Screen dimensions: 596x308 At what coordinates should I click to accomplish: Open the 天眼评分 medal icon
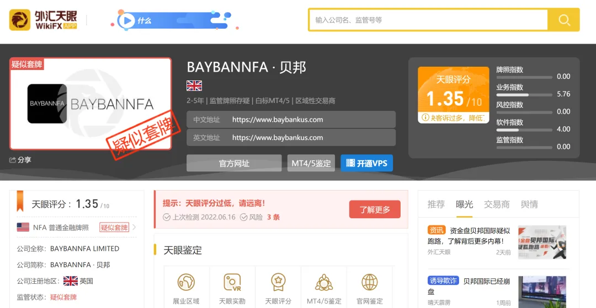(x=278, y=282)
